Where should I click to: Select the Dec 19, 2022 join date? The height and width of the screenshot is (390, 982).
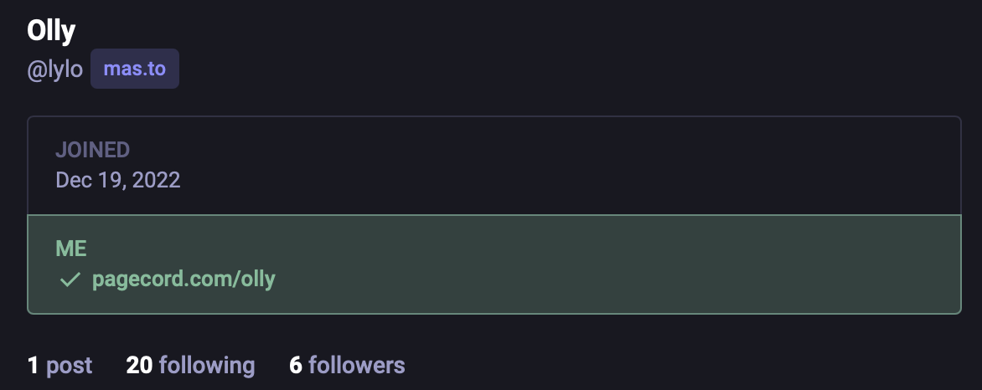(118, 180)
